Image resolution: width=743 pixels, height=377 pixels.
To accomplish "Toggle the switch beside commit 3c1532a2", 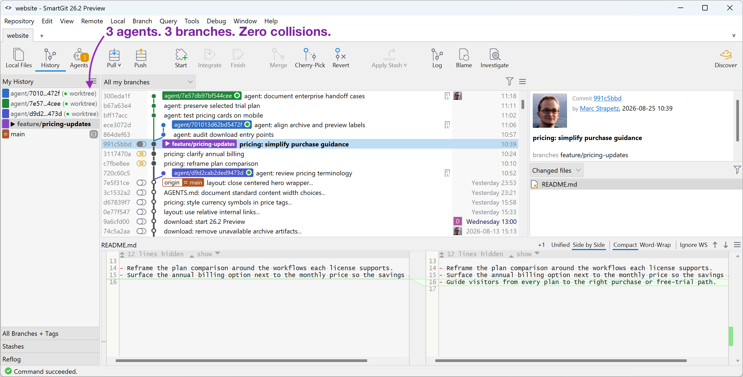I will tap(141, 193).
